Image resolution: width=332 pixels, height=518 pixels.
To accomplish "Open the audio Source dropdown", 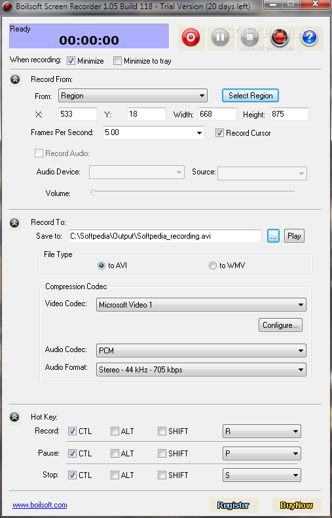I will (x=262, y=174).
